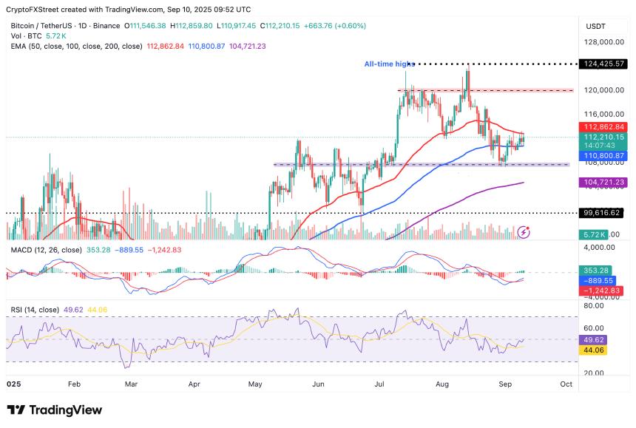Click the Sep label on time axis

505,384
